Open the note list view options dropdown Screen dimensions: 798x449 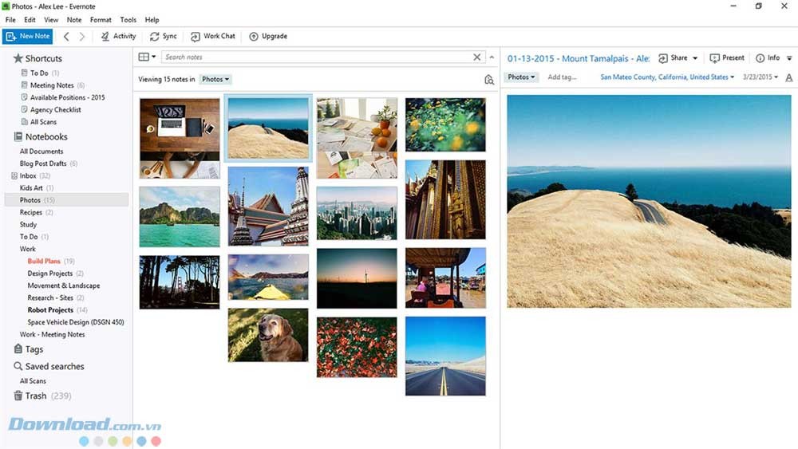click(147, 57)
